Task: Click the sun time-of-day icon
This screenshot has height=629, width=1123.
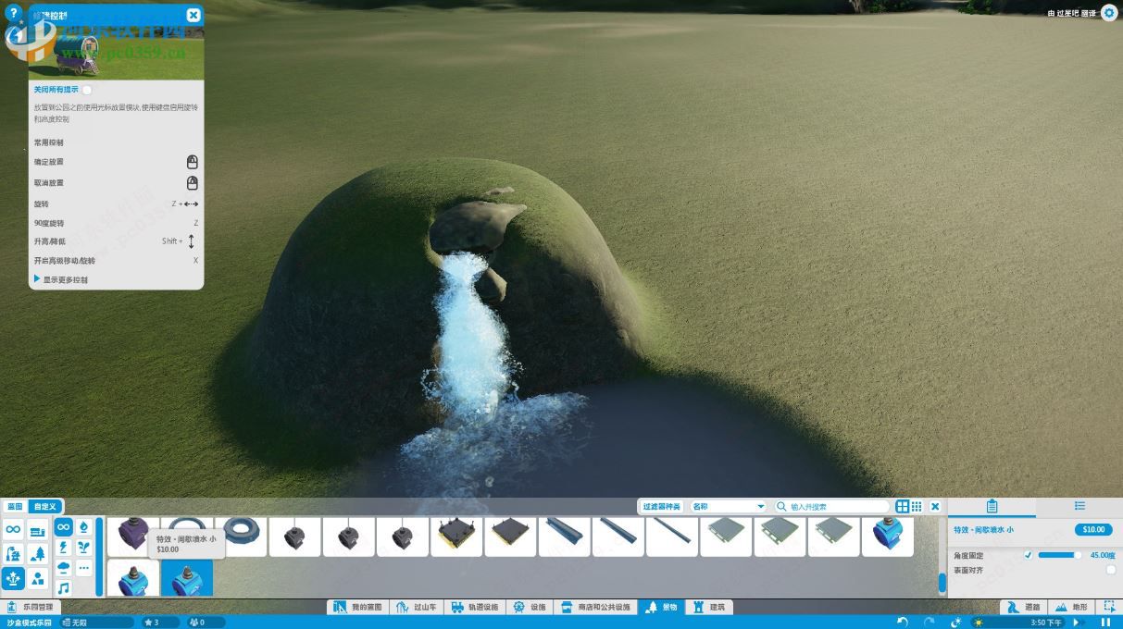Action: [x=979, y=623]
